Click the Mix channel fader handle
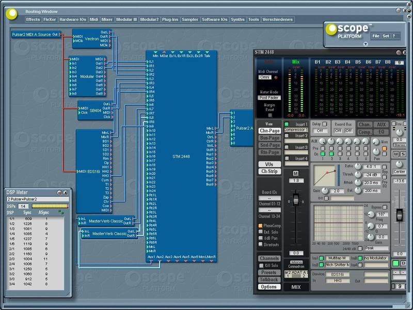The height and width of the screenshot is (310, 413). point(296,200)
